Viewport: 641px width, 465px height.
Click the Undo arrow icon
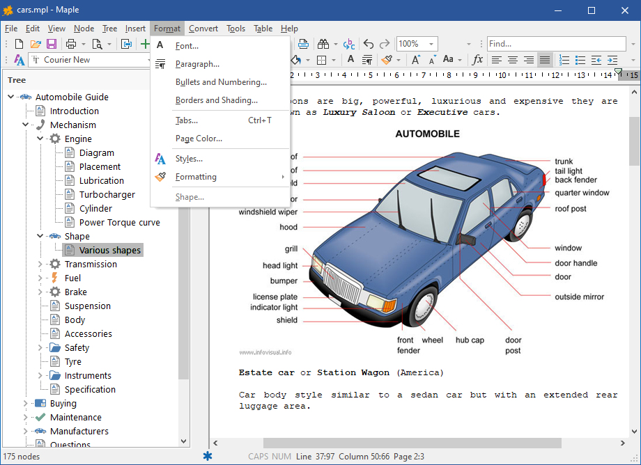pos(369,44)
